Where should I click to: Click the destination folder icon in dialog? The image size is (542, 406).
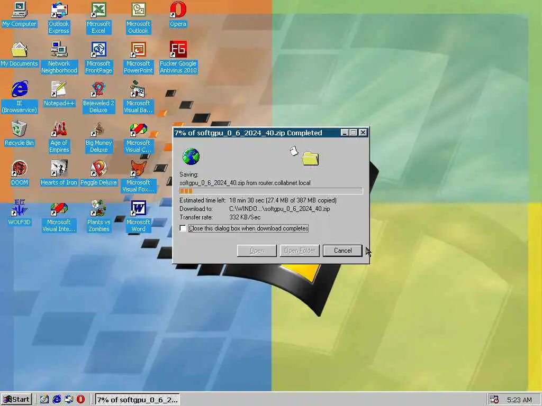tap(310, 159)
